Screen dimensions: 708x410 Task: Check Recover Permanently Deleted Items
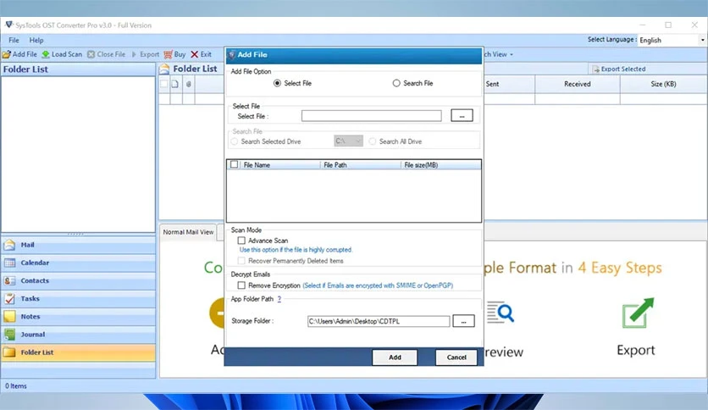tap(241, 261)
